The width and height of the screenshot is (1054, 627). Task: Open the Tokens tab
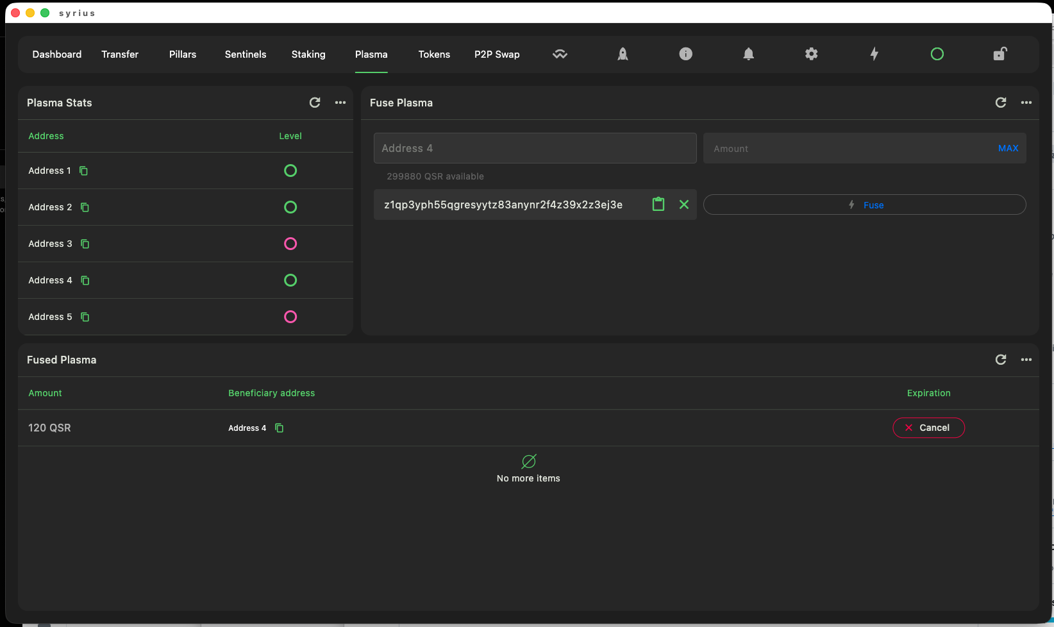tap(434, 54)
